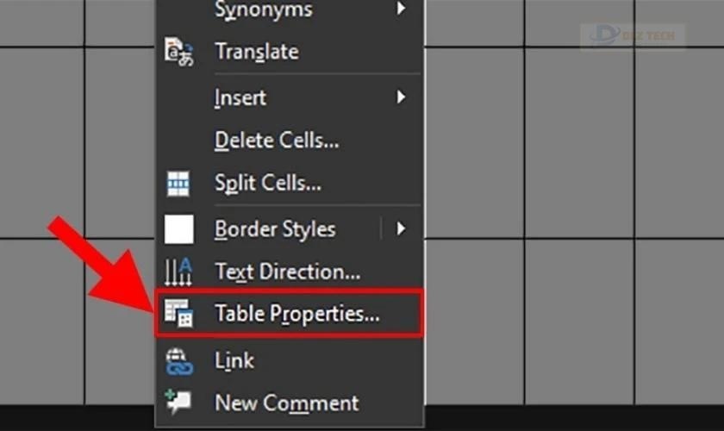The width and height of the screenshot is (724, 431).
Task: Click the Translate icon
Action: 178,52
